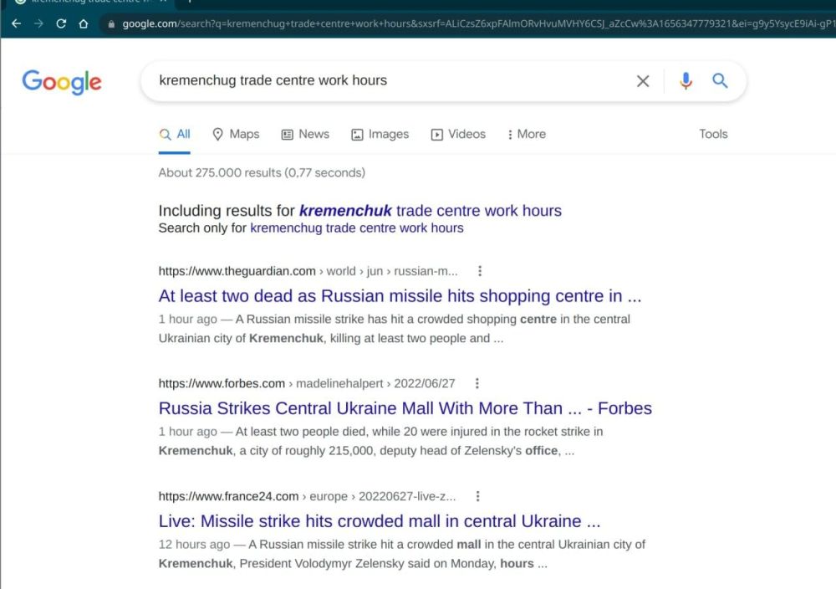
Task: Open options dots for Guardian result
Action: coord(480,271)
